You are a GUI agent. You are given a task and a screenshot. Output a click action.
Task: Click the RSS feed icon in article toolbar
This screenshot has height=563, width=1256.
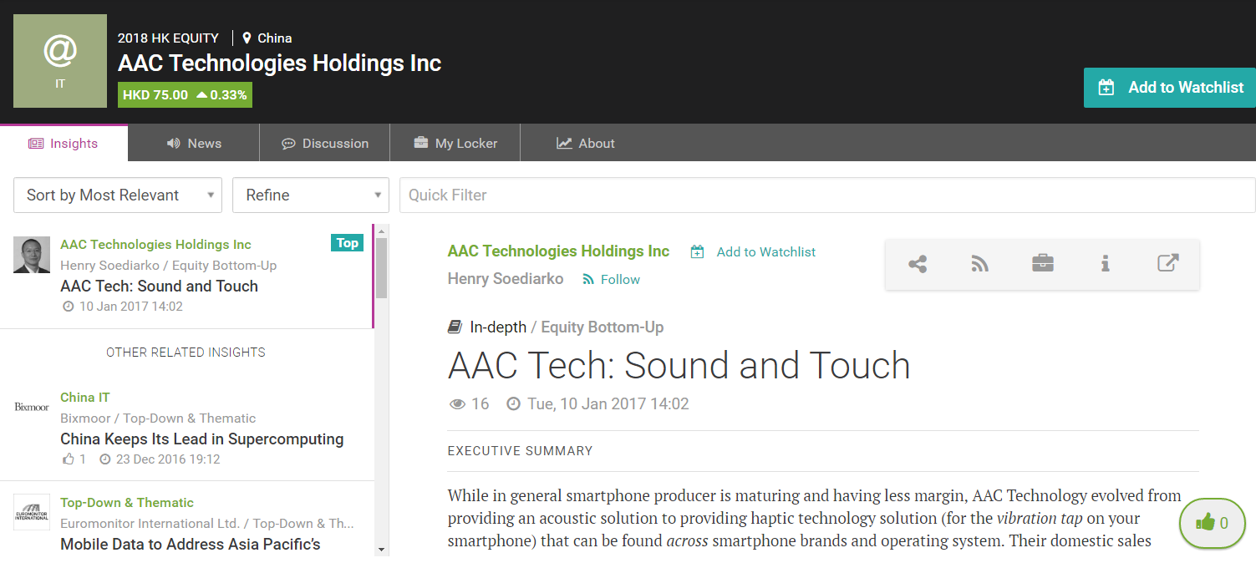pyautogui.click(x=979, y=264)
